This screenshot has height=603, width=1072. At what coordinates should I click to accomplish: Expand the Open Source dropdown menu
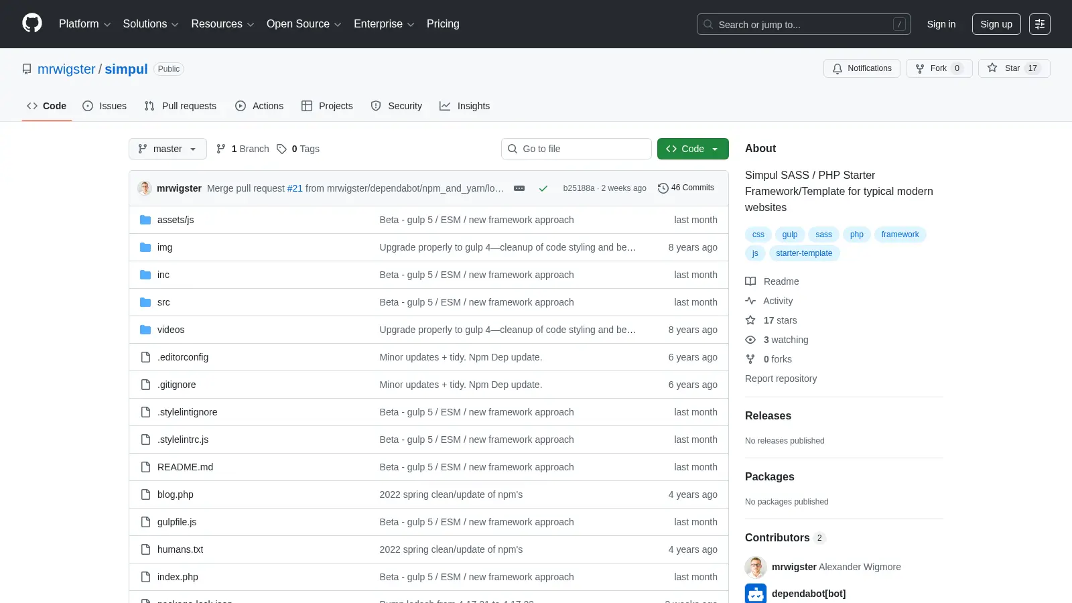(x=304, y=24)
